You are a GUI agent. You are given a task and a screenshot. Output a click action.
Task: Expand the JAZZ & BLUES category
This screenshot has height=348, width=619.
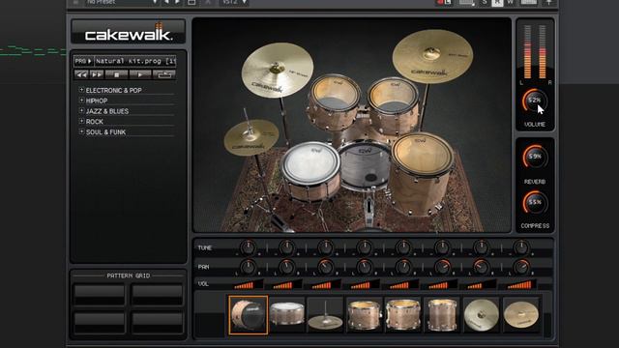coord(81,111)
